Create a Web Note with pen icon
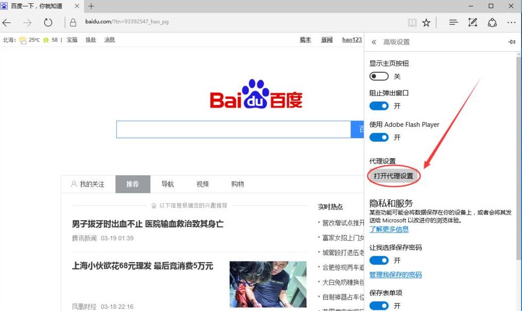 tap(472, 22)
